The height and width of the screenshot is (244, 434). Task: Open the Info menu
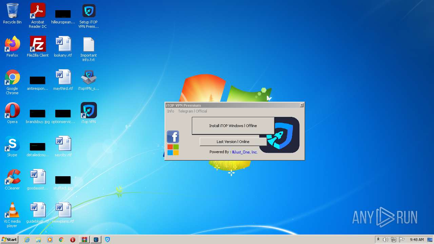click(171, 111)
